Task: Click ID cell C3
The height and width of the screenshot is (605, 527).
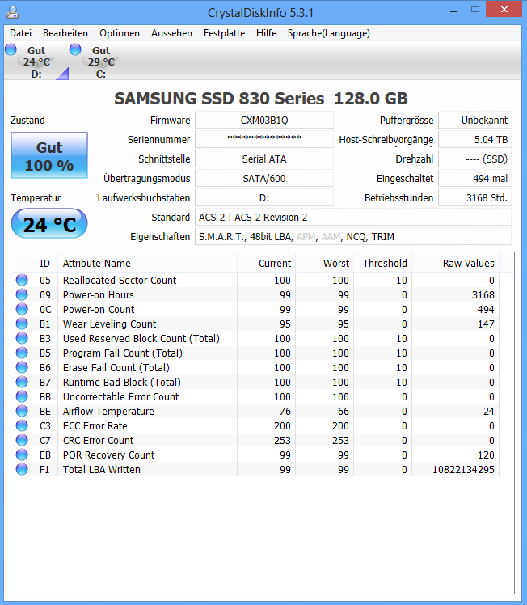Action: (45, 426)
